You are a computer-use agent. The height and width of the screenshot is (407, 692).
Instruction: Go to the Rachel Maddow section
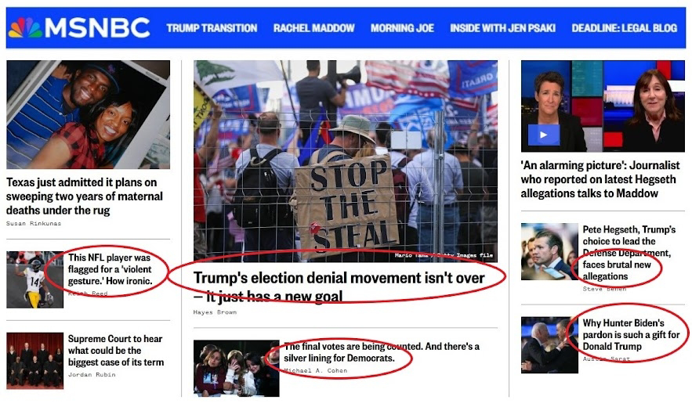tap(313, 28)
